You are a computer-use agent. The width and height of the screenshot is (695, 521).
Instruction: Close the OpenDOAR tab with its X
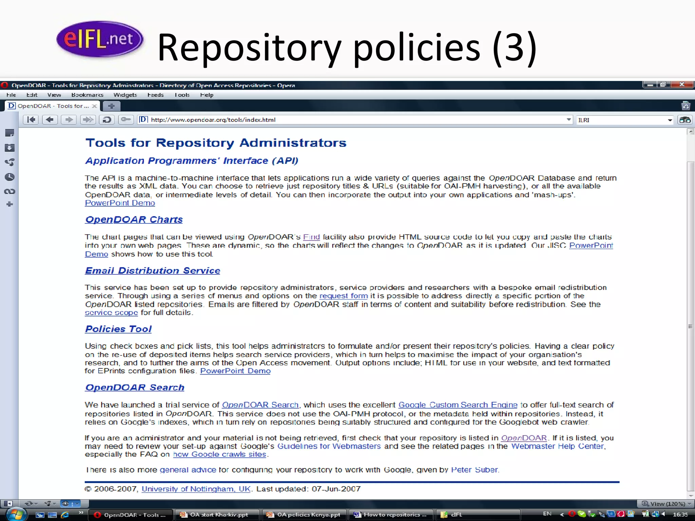point(95,106)
